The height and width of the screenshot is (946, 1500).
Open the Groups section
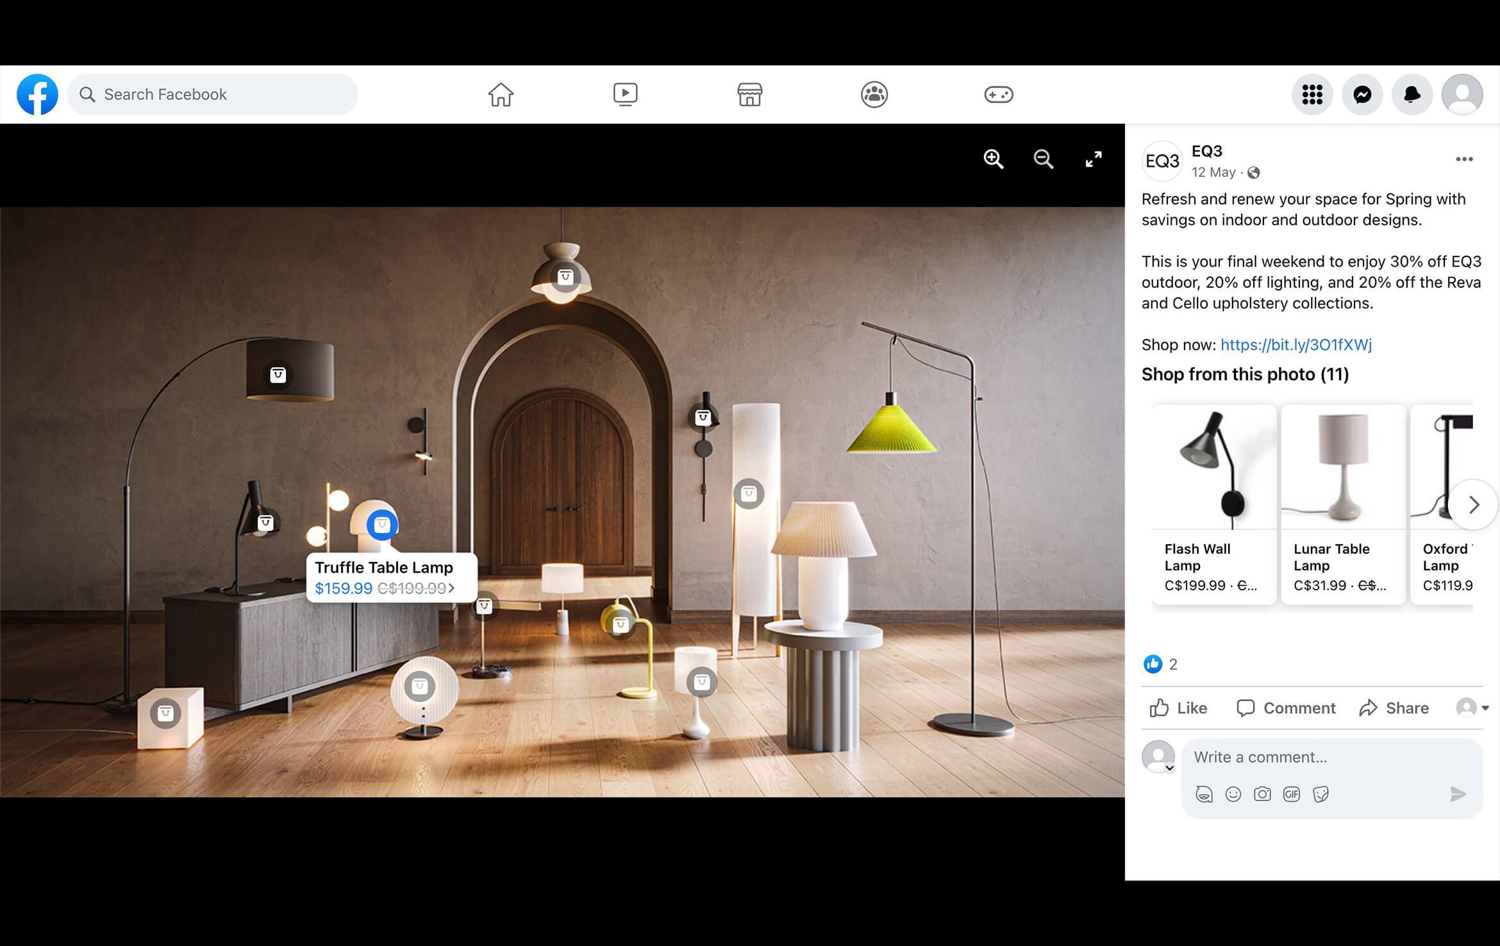pos(874,94)
